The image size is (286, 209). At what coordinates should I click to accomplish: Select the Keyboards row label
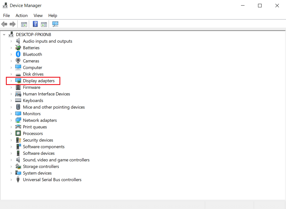[33, 101]
